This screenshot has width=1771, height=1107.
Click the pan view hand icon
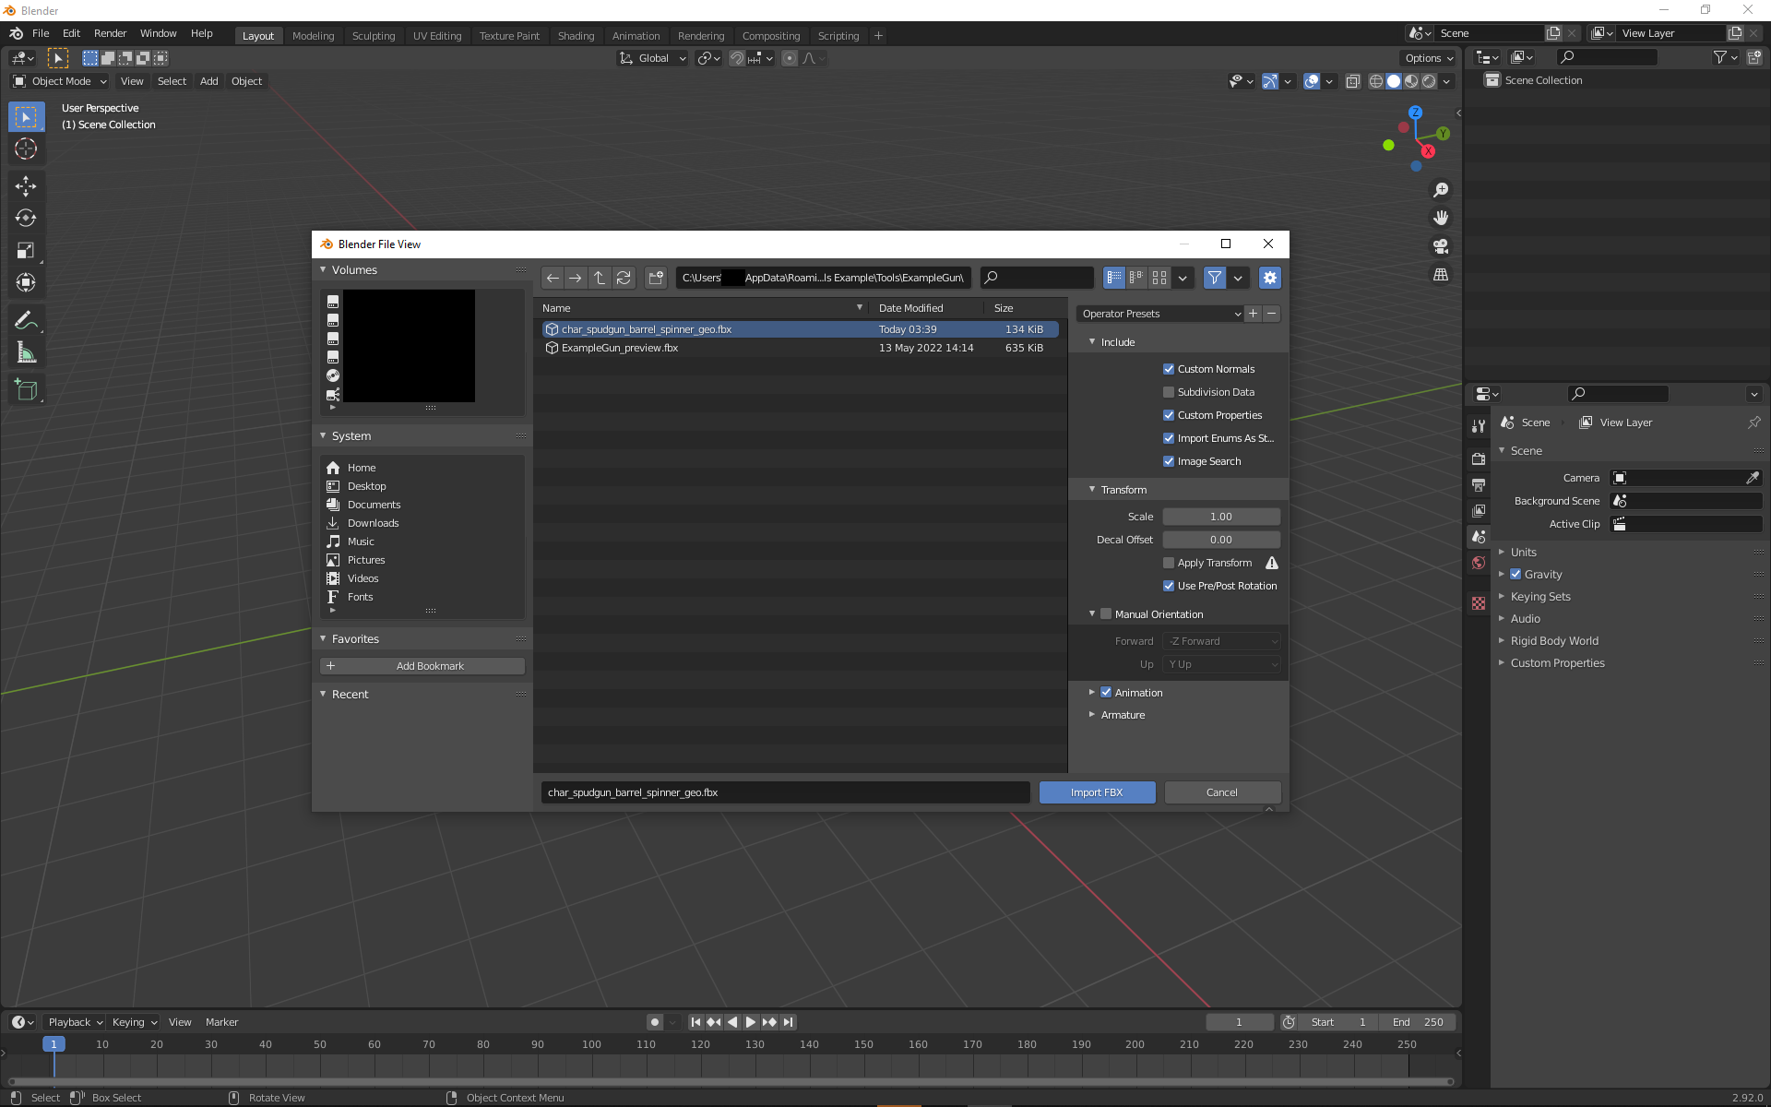pos(1441,219)
